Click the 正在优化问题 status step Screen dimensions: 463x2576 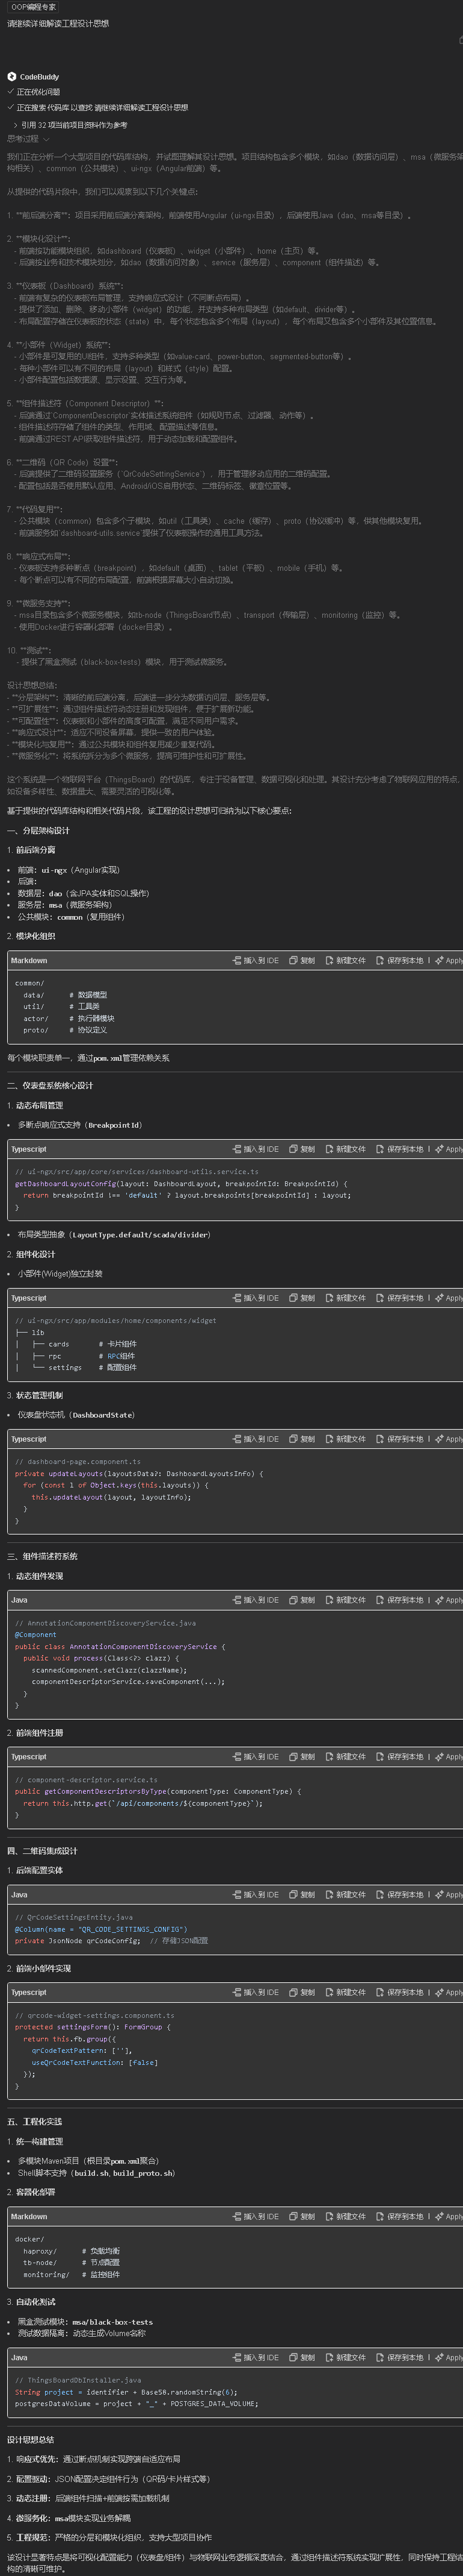point(38,92)
